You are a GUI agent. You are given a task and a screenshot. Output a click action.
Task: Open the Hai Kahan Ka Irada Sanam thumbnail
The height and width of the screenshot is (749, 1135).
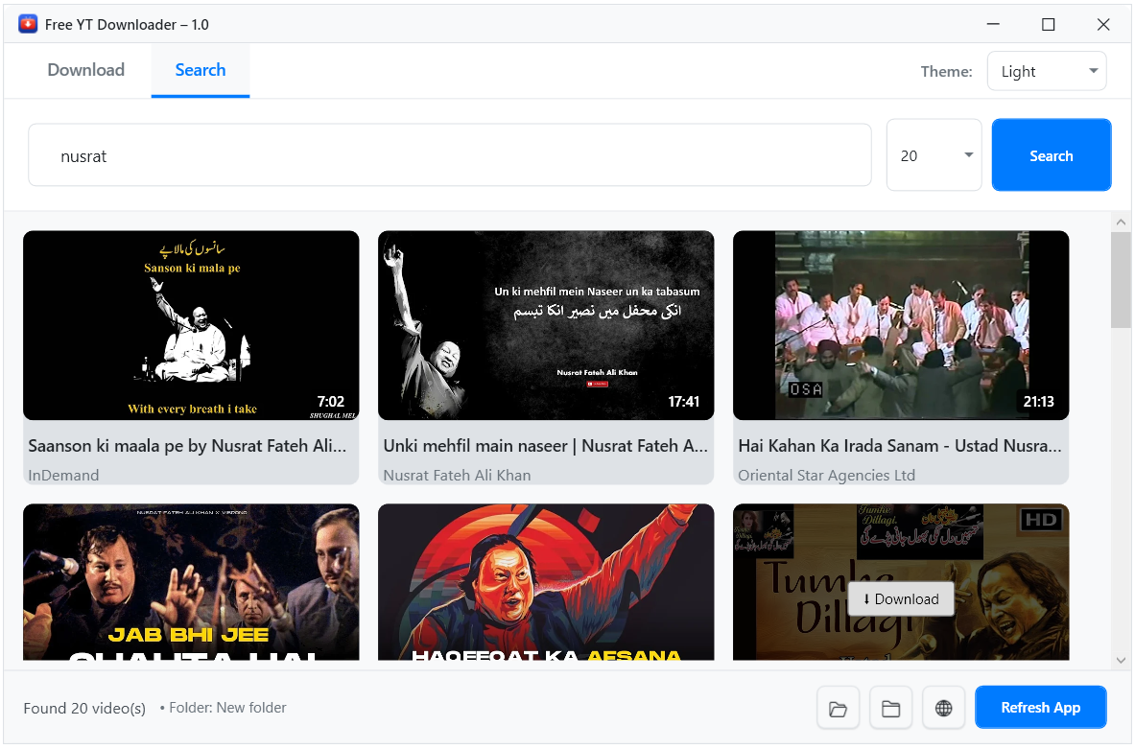click(x=901, y=324)
